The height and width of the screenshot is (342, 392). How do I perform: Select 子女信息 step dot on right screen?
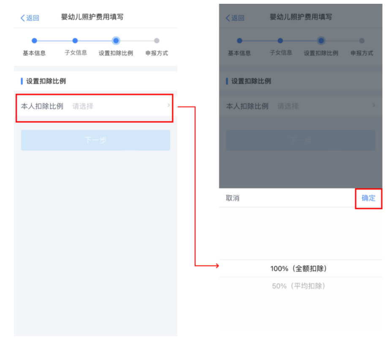280,40
